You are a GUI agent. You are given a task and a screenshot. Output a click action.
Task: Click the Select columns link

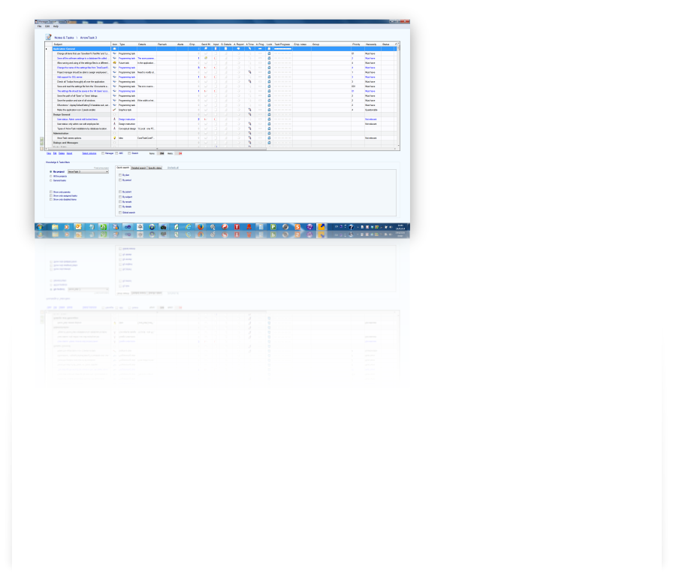coord(89,153)
